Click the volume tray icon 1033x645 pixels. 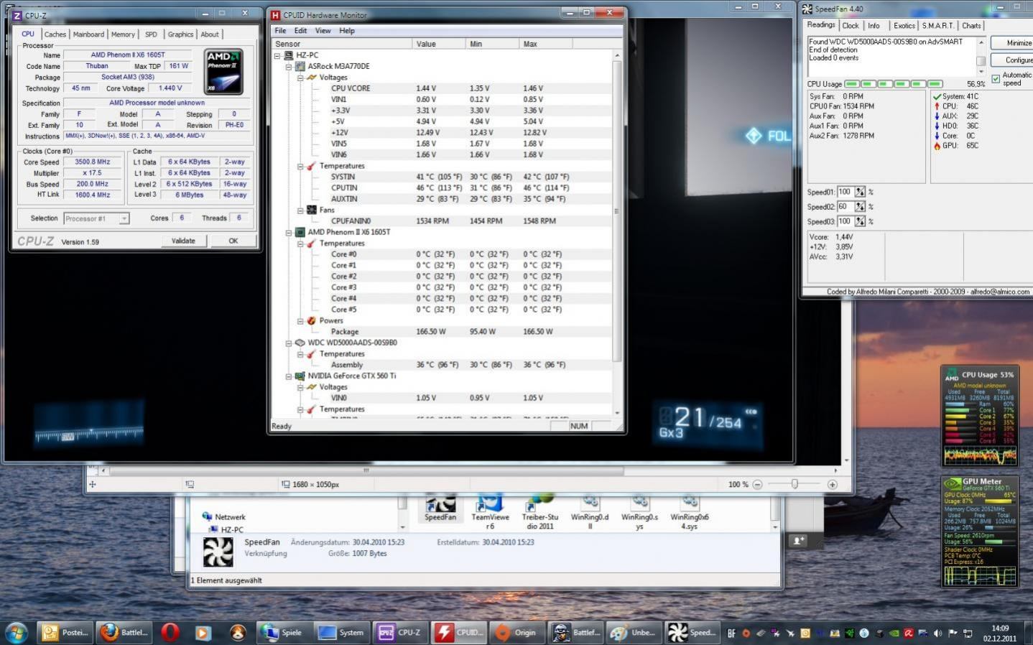point(937,633)
